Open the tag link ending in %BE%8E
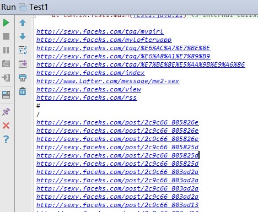 (x=123, y=48)
